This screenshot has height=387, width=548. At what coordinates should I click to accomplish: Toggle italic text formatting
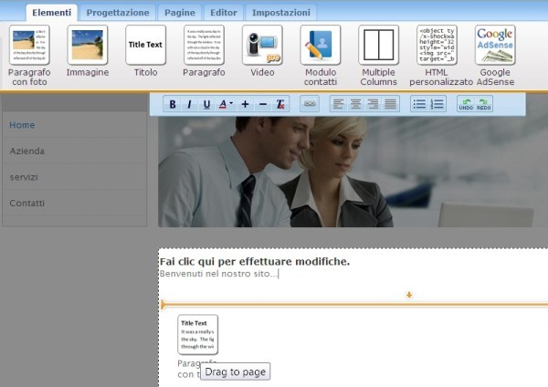click(x=189, y=105)
